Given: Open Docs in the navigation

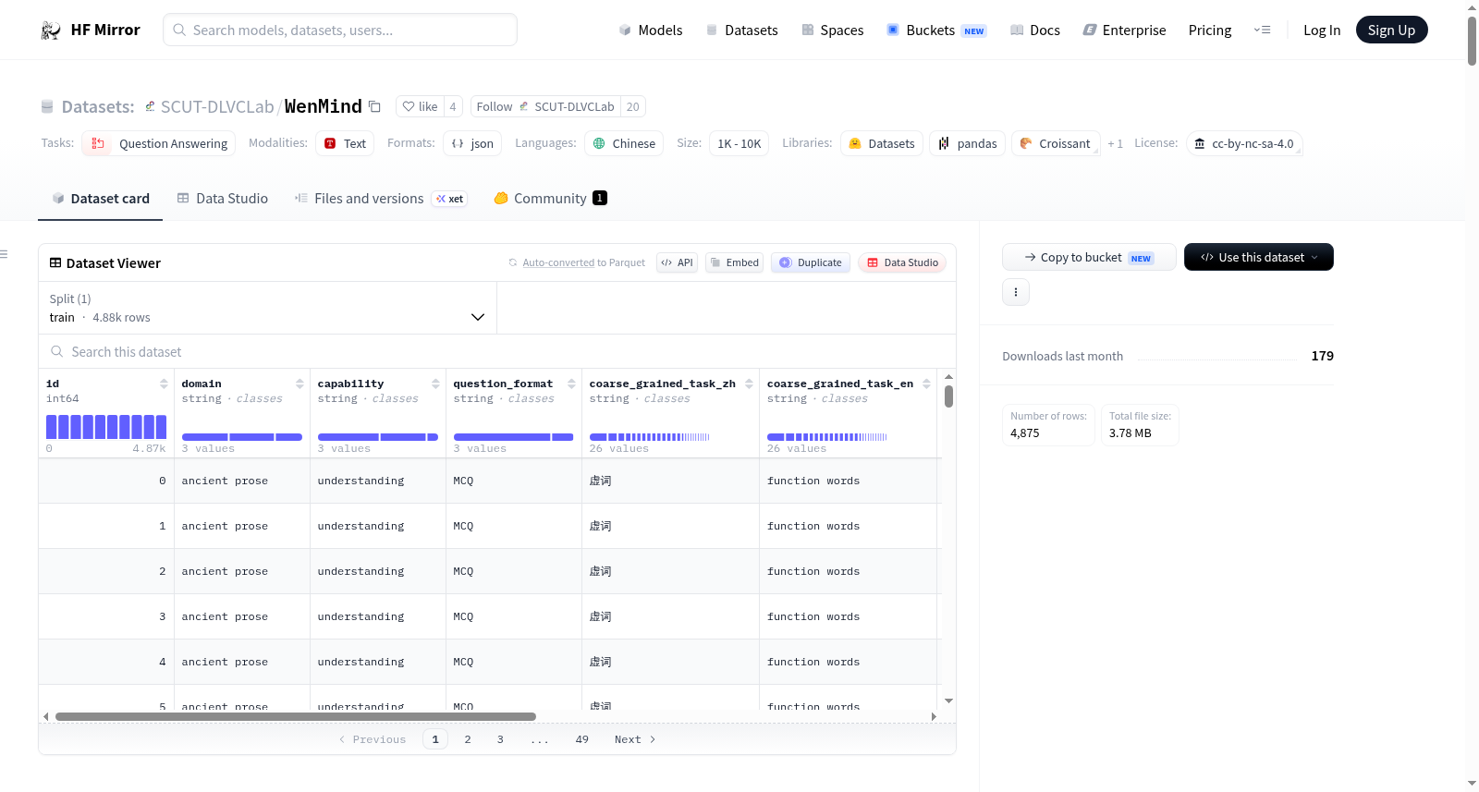Looking at the screenshot, I should [x=1035, y=30].
